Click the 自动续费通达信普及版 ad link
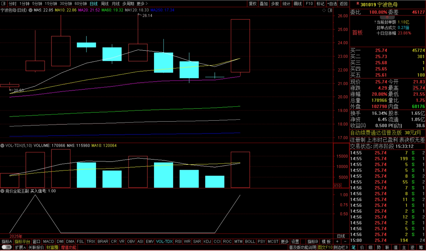The height and width of the screenshot is (251, 426). pyautogui.click(x=386, y=133)
